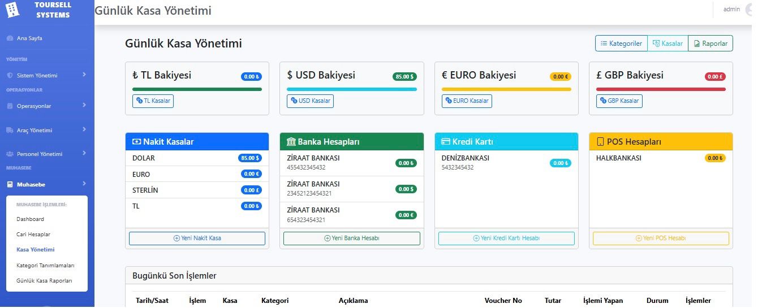
Task: Open Cari Hesaplar submenu item
Action: click(33, 235)
